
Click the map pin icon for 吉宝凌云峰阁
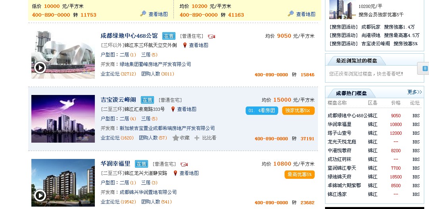coord(173,109)
